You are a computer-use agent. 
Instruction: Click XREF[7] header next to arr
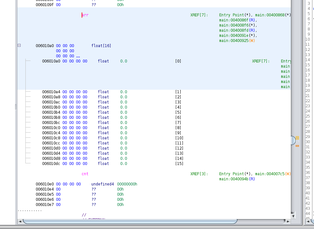click(199, 15)
